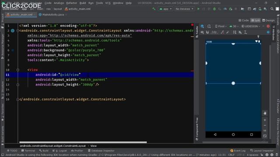The height and width of the screenshot is (157, 280).
Task: Open the Structure tool window
Action: coord(3,90)
